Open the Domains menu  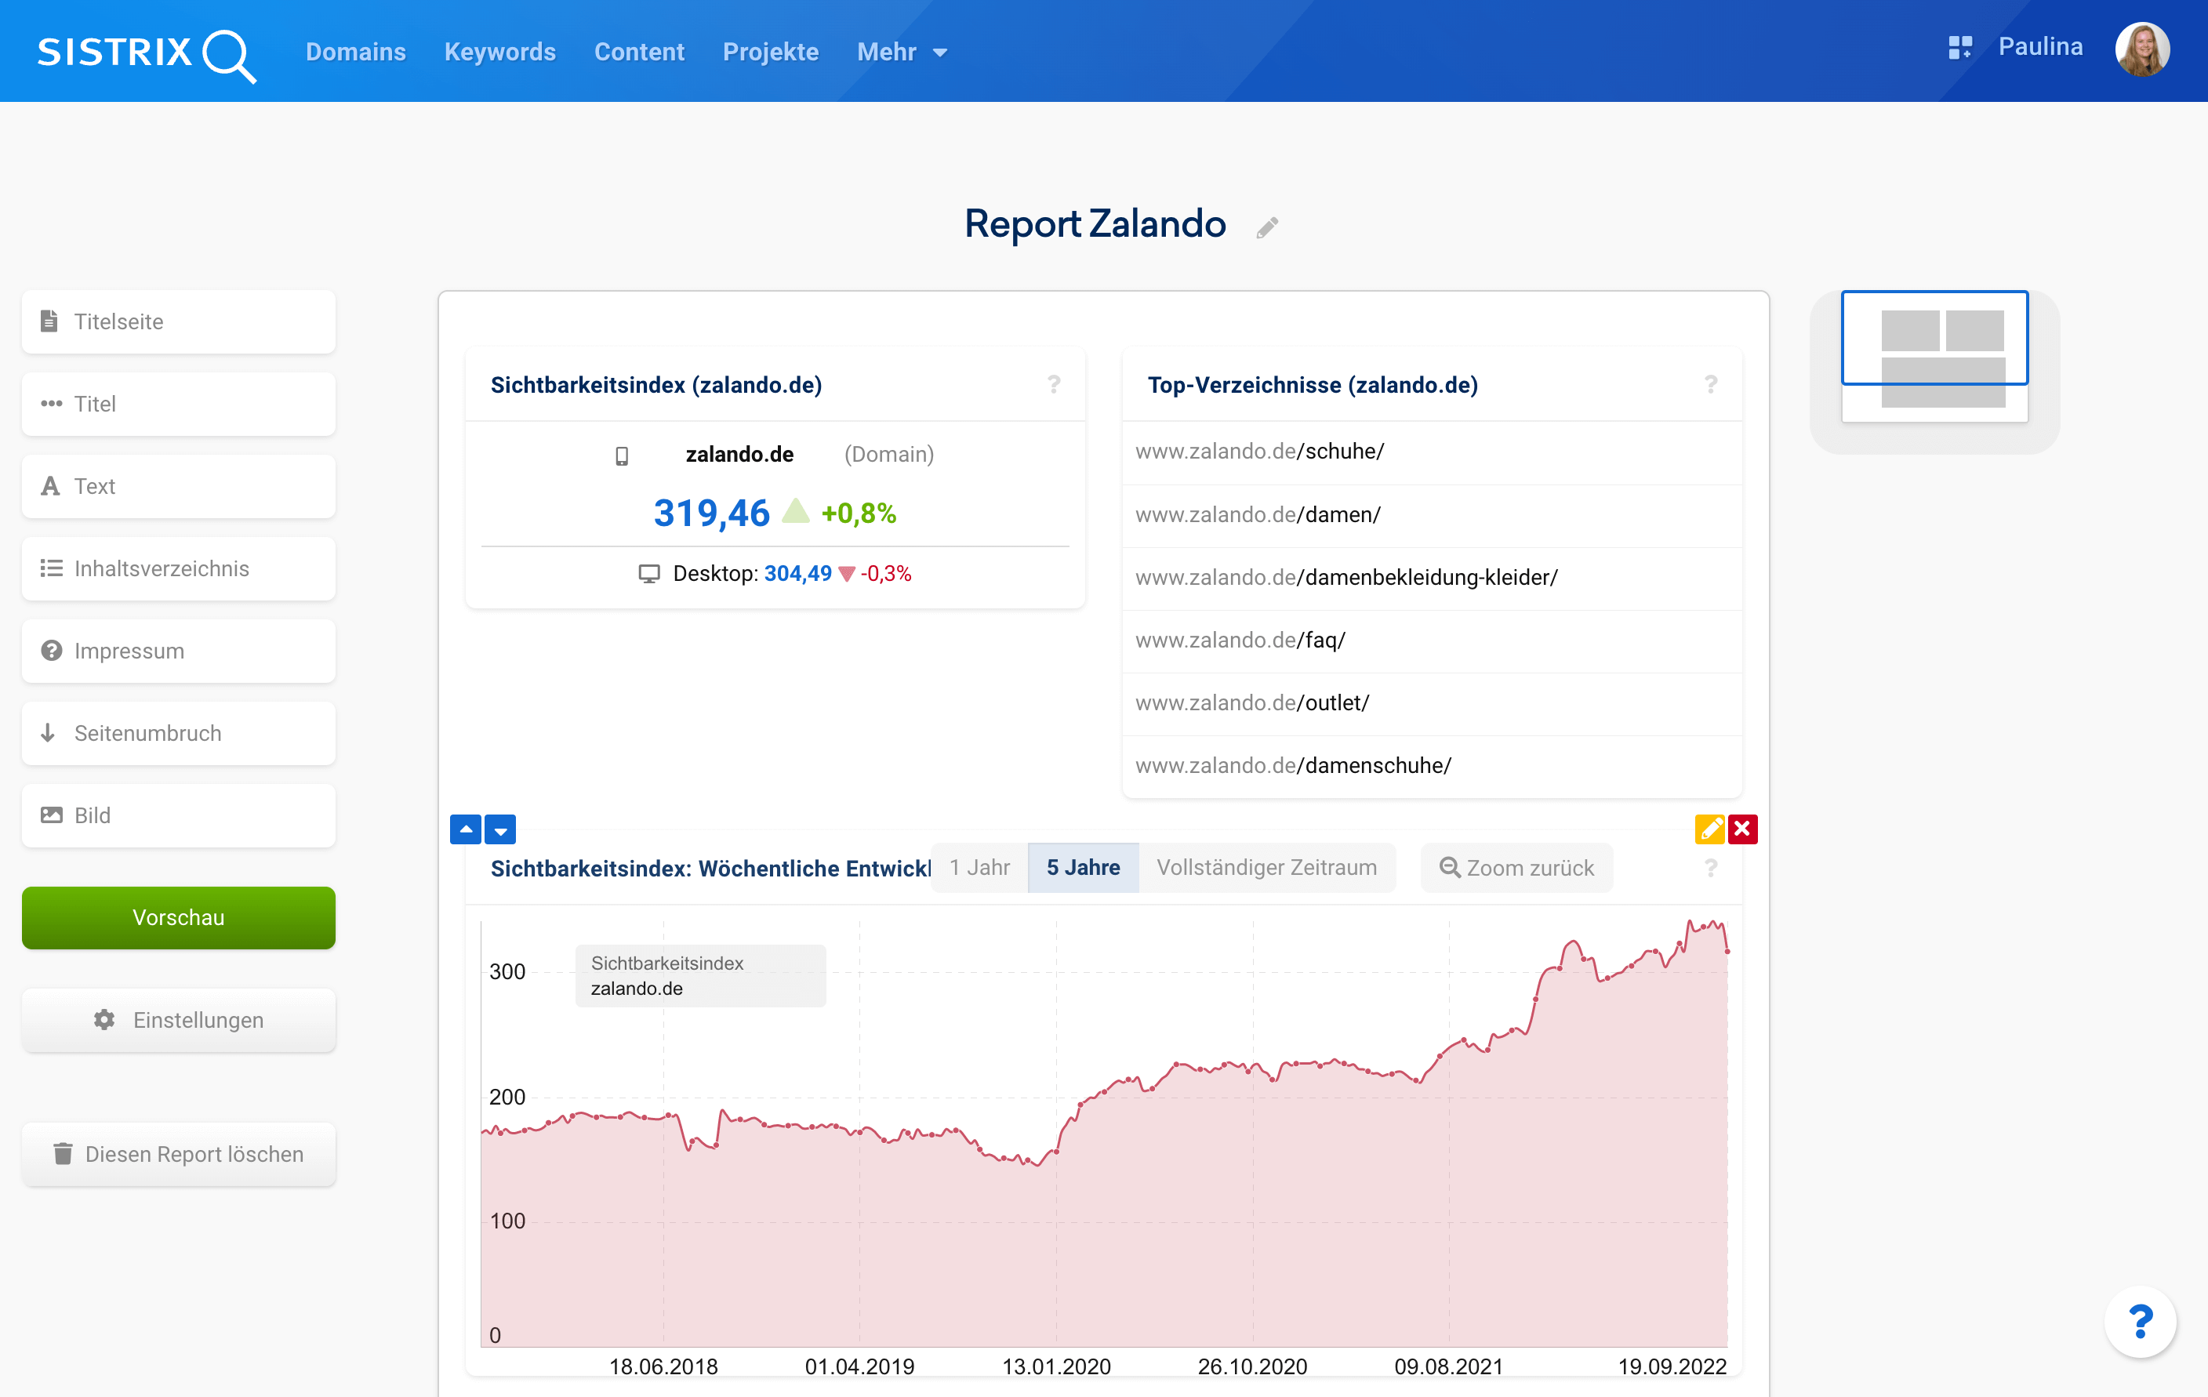point(356,53)
